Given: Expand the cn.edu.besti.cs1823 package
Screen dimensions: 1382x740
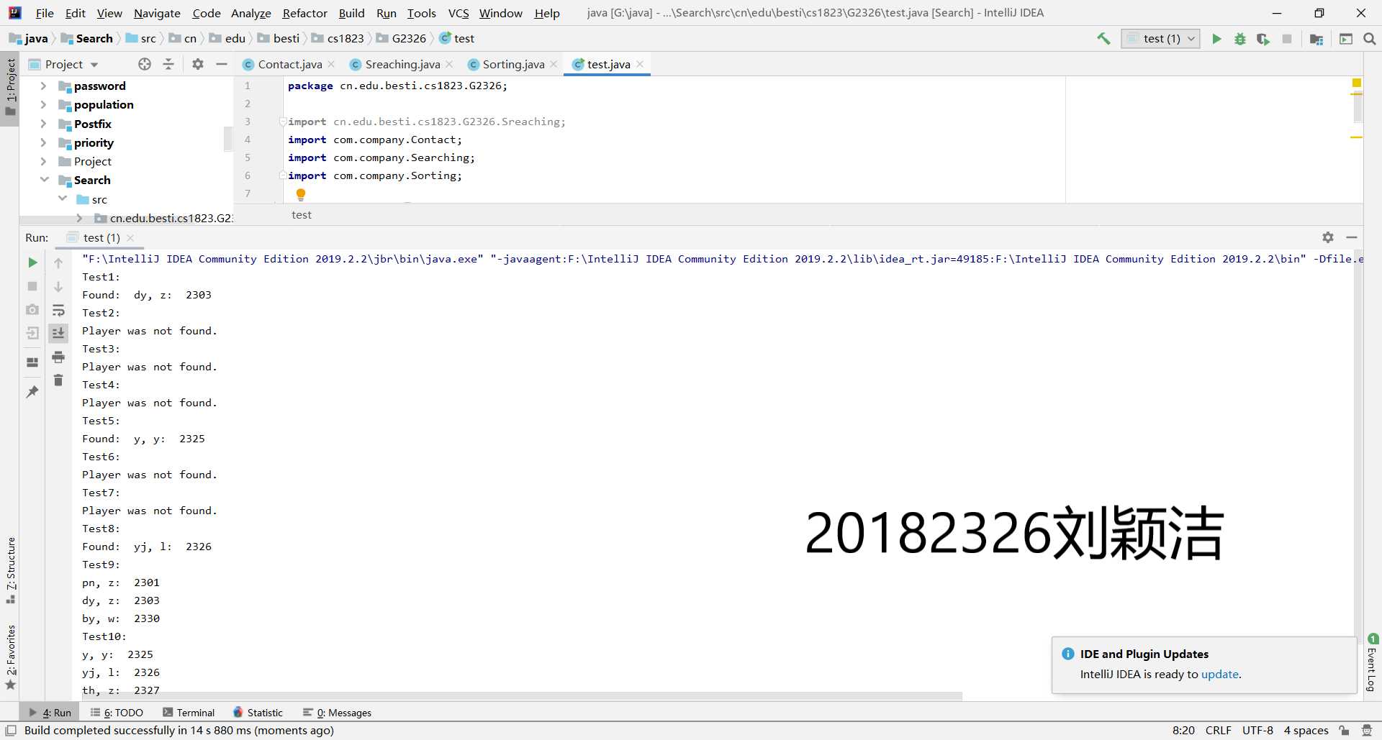Looking at the screenshot, I should [x=79, y=218].
